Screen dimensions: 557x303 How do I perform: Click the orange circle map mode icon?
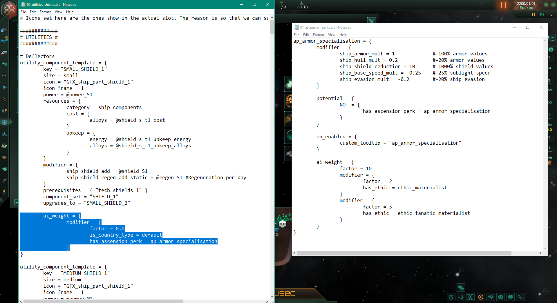481,297
